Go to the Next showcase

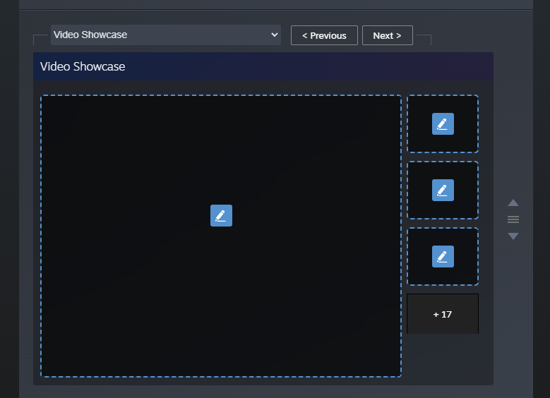click(387, 35)
